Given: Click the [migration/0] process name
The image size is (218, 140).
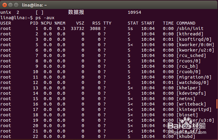Looking at the screenshot, I should tap(194, 77).
